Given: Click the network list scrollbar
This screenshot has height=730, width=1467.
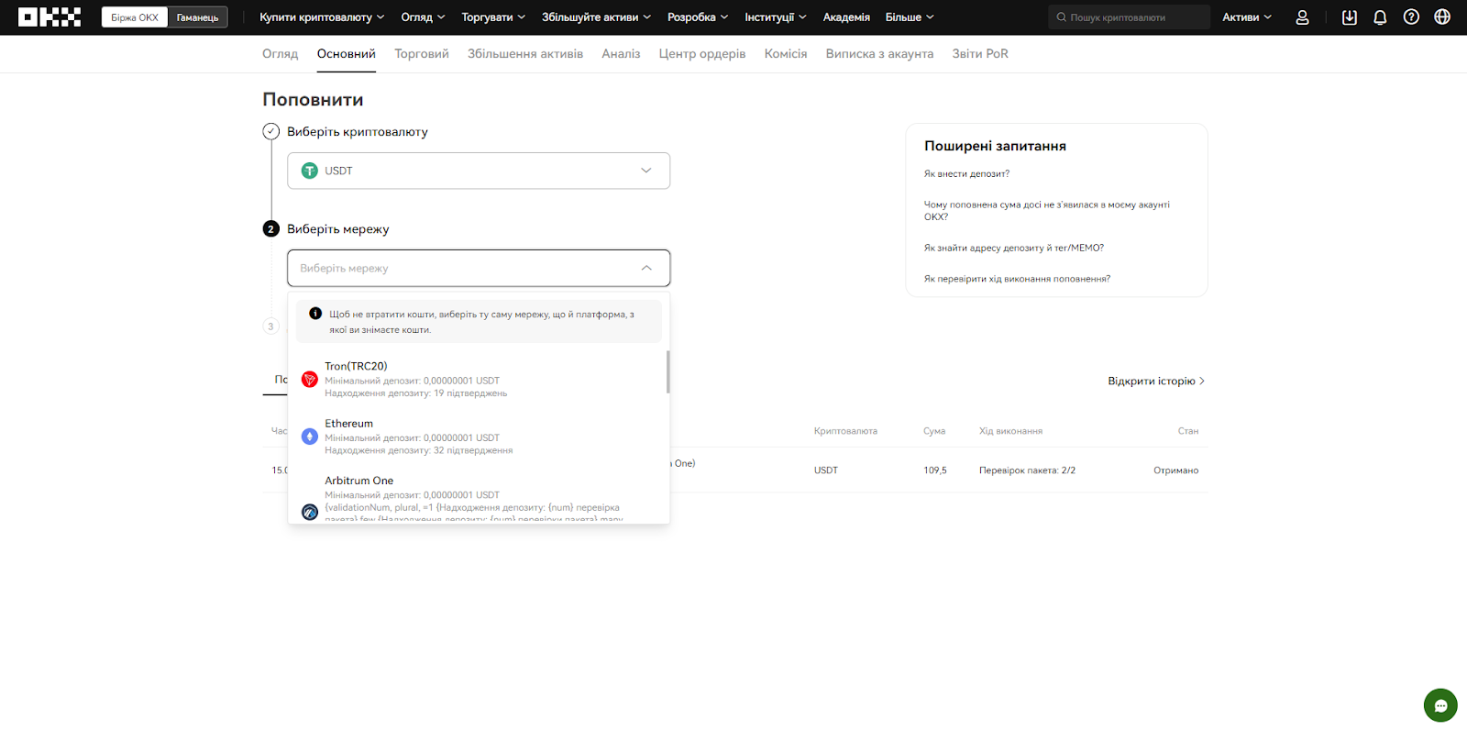Looking at the screenshot, I should point(667,371).
